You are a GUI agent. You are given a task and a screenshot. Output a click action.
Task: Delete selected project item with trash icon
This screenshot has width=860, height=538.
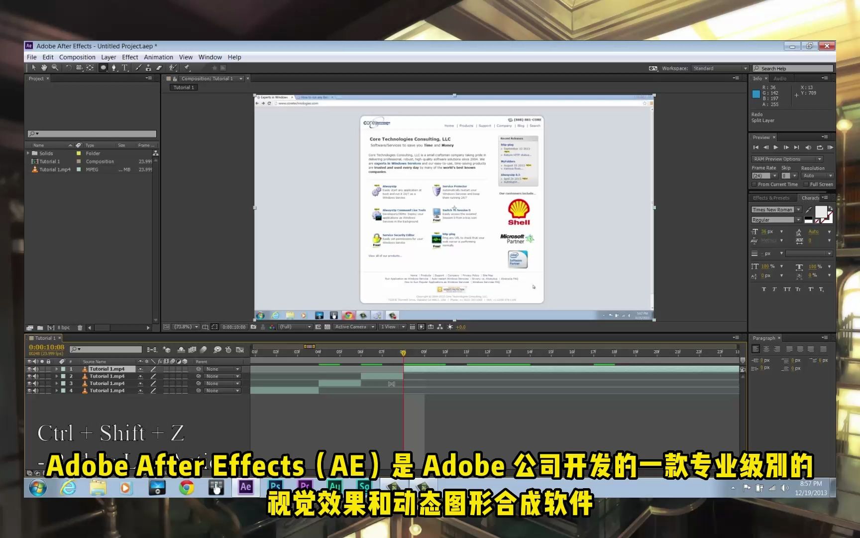click(x=80, y=328)
